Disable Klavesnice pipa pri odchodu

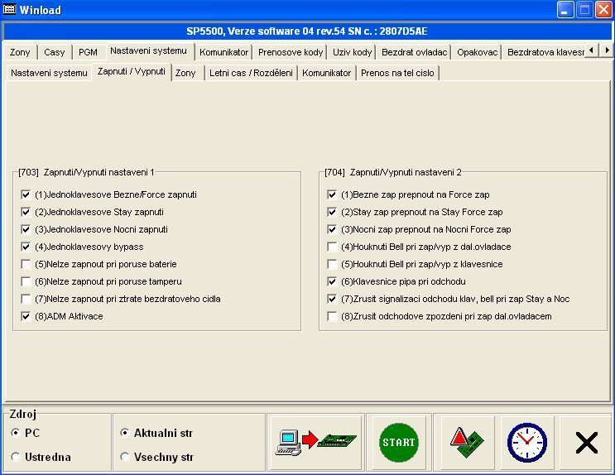[x=333, y=281]
